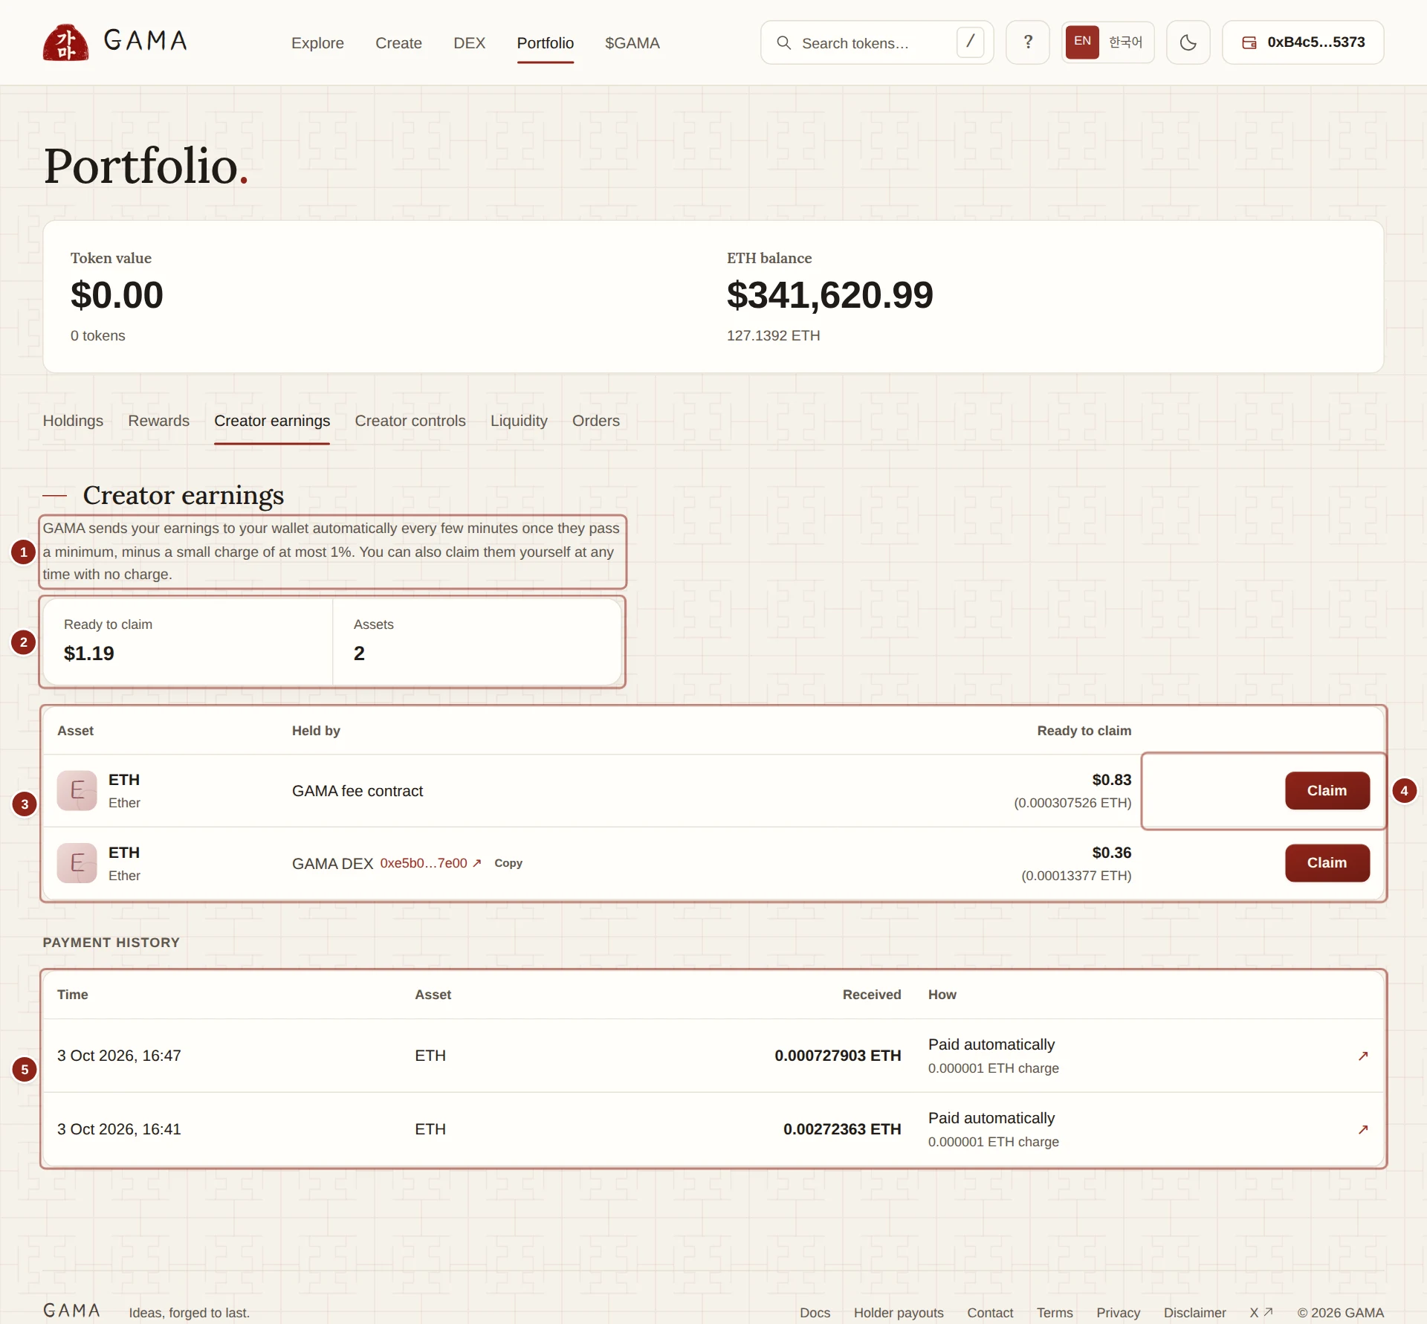Open transaction arrow for 16:47 payment
The width and height of the screenshot is (1427, 1324).
1362,1056
